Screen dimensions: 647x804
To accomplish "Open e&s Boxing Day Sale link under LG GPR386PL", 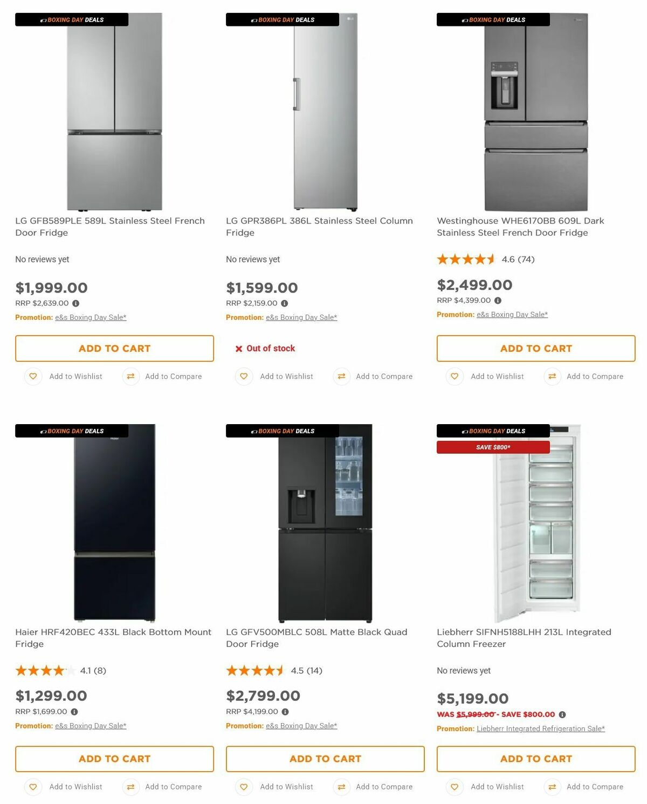I will coord(301,317).
